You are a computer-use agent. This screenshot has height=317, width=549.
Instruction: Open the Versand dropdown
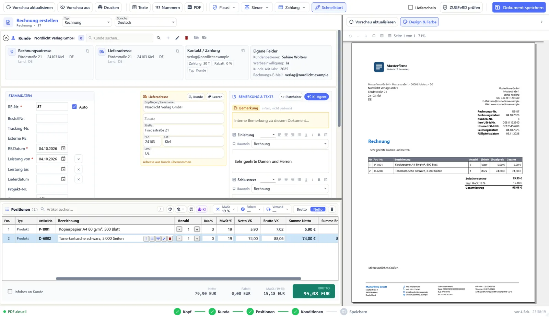tap(277, 209)
